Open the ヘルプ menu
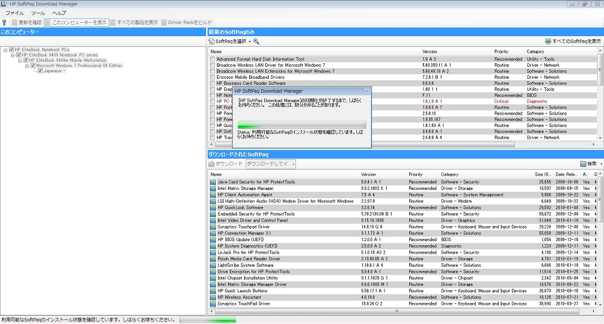The image size is (604, 324). [59, 13]
